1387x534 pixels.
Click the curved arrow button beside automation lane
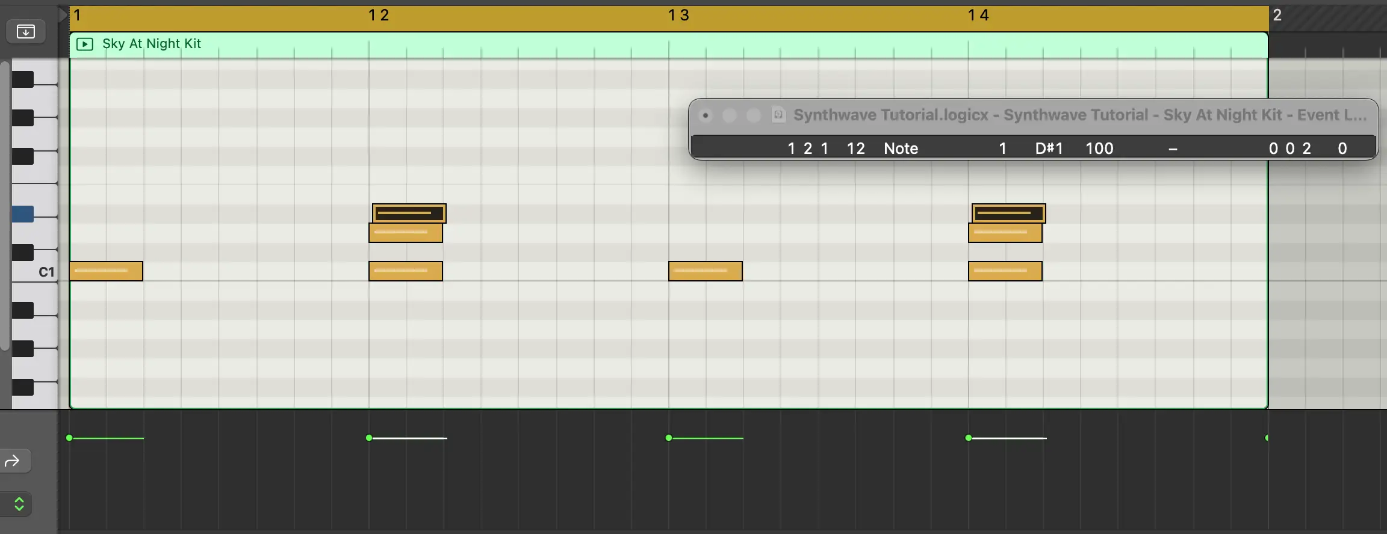(13, 461)
